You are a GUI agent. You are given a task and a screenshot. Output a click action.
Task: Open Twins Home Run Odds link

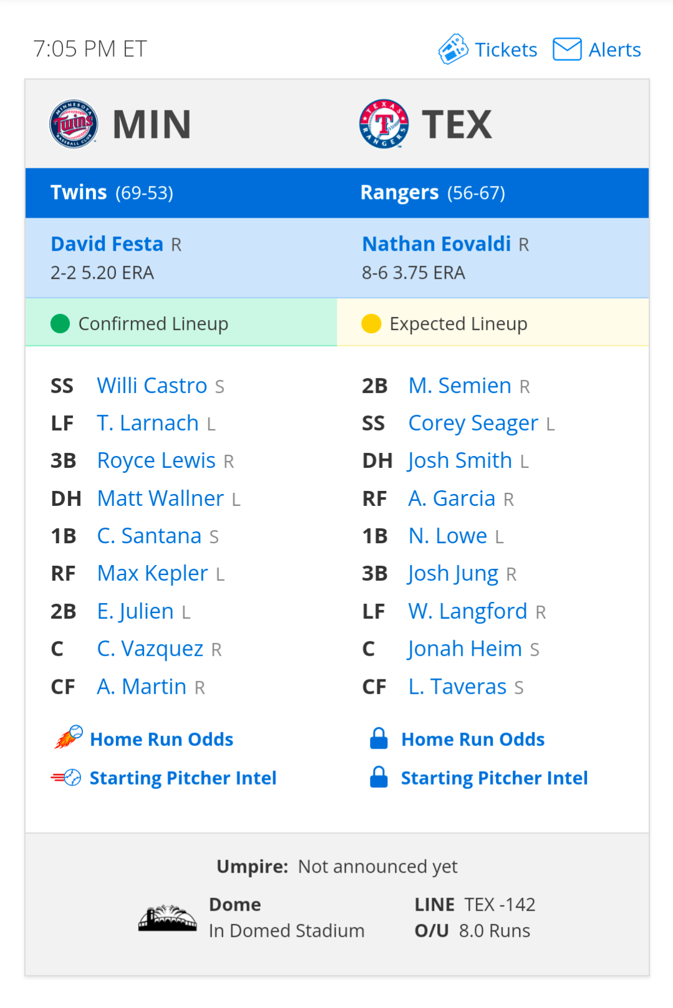[x=162, y=739]
